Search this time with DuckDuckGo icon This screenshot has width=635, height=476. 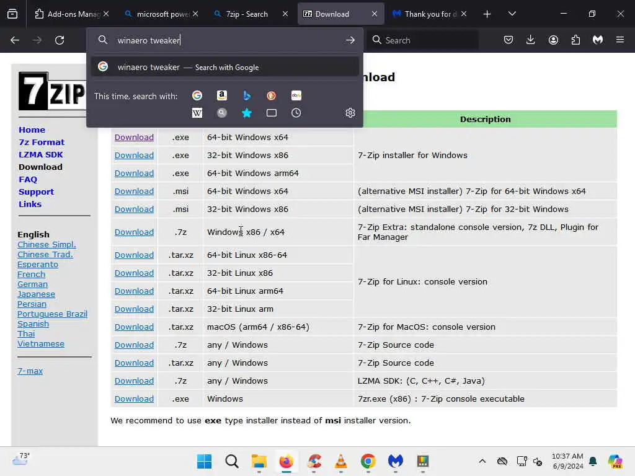(272, 95)
